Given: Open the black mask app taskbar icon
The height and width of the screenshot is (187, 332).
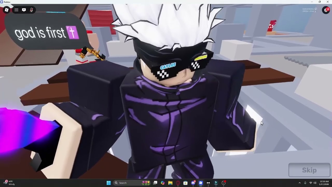Looking at the screenshot, I should point(208,183).
